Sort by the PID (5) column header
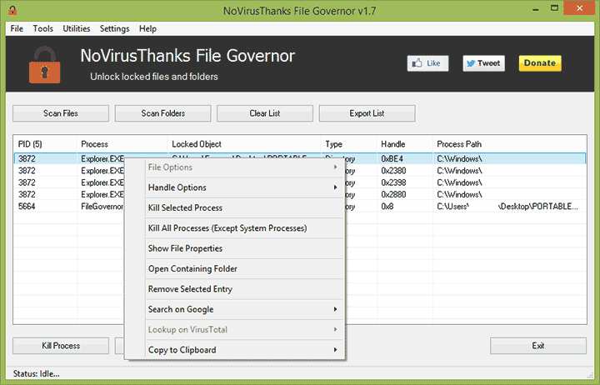 (45, 144)
